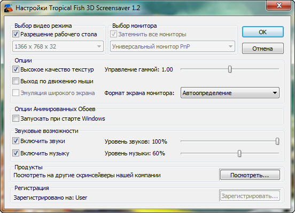Click the Уровень музыки slider handle
This screenshot has height=213, width=295.
(239, 153)
